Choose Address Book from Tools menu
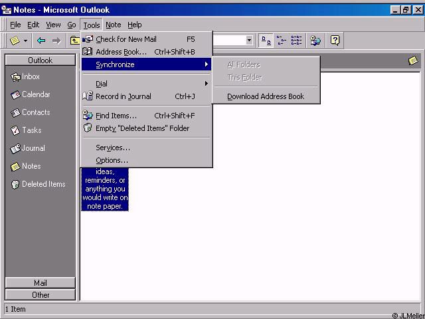This screenshot has height=319, width=425. [146, 52]
